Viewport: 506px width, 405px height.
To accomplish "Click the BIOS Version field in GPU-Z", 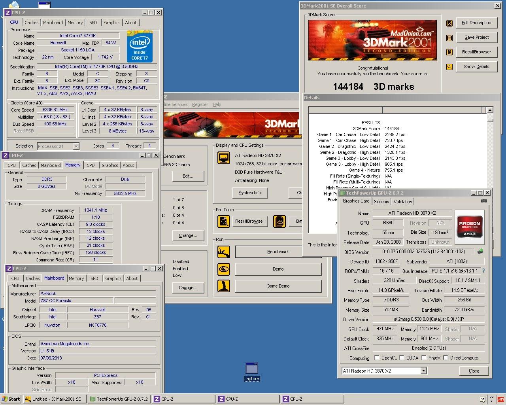I will click(423, 252).
